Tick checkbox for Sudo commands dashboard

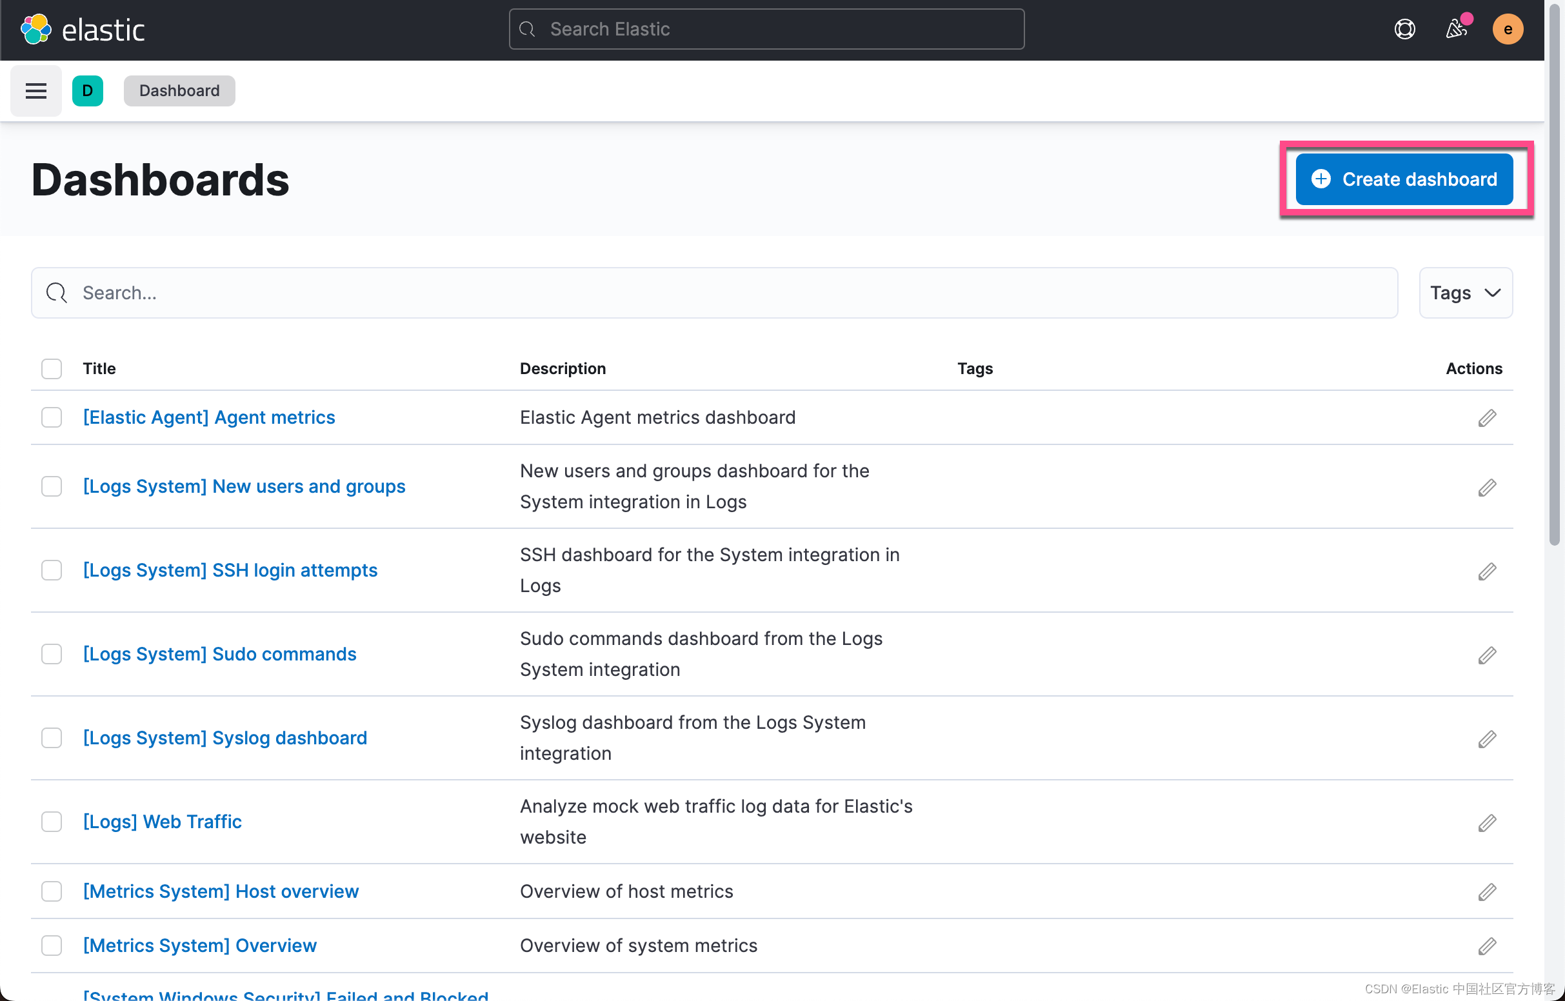(52, 654)
